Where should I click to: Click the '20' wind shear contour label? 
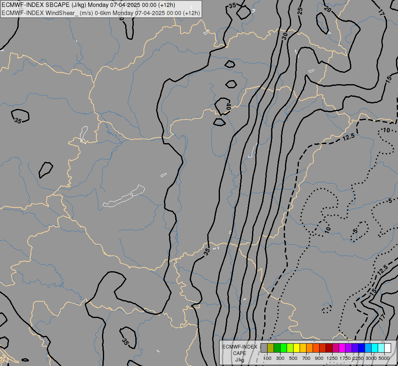pos(328,9)
